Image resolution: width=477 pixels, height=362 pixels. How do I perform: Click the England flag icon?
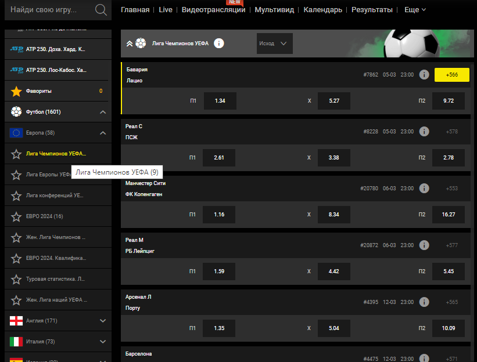[x=16, y=321]
